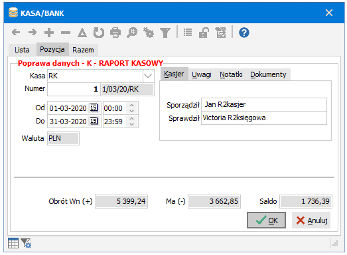Click the KASA/BANK coins icon in title bar
Screen dimensions: 347x255
pos(13,13)
